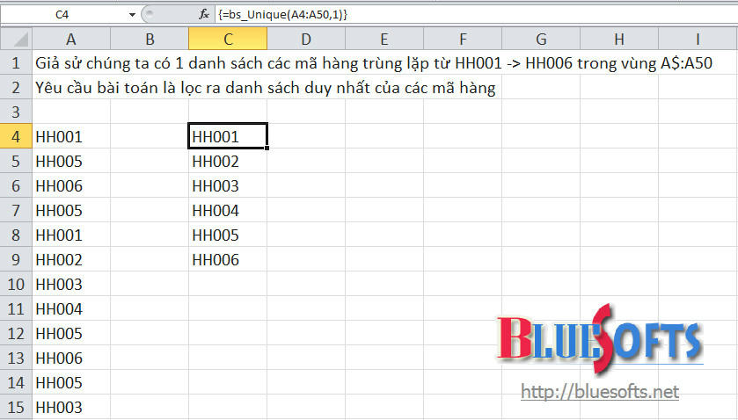Click the Select All corner box

point(16,40)
